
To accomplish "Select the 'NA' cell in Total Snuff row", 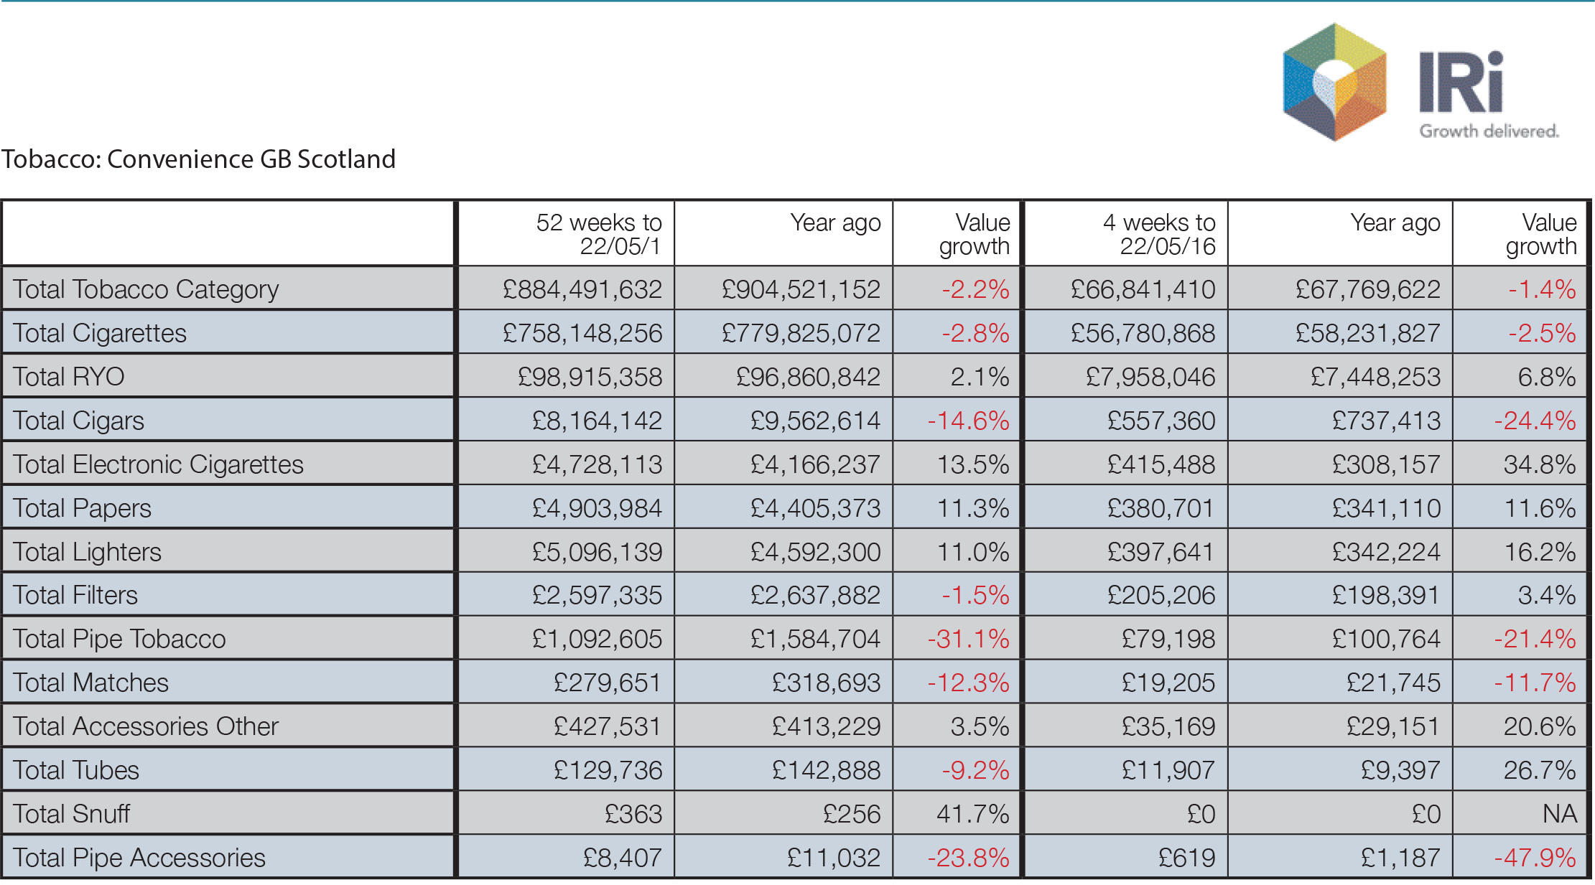I will tap(1559, 814).
